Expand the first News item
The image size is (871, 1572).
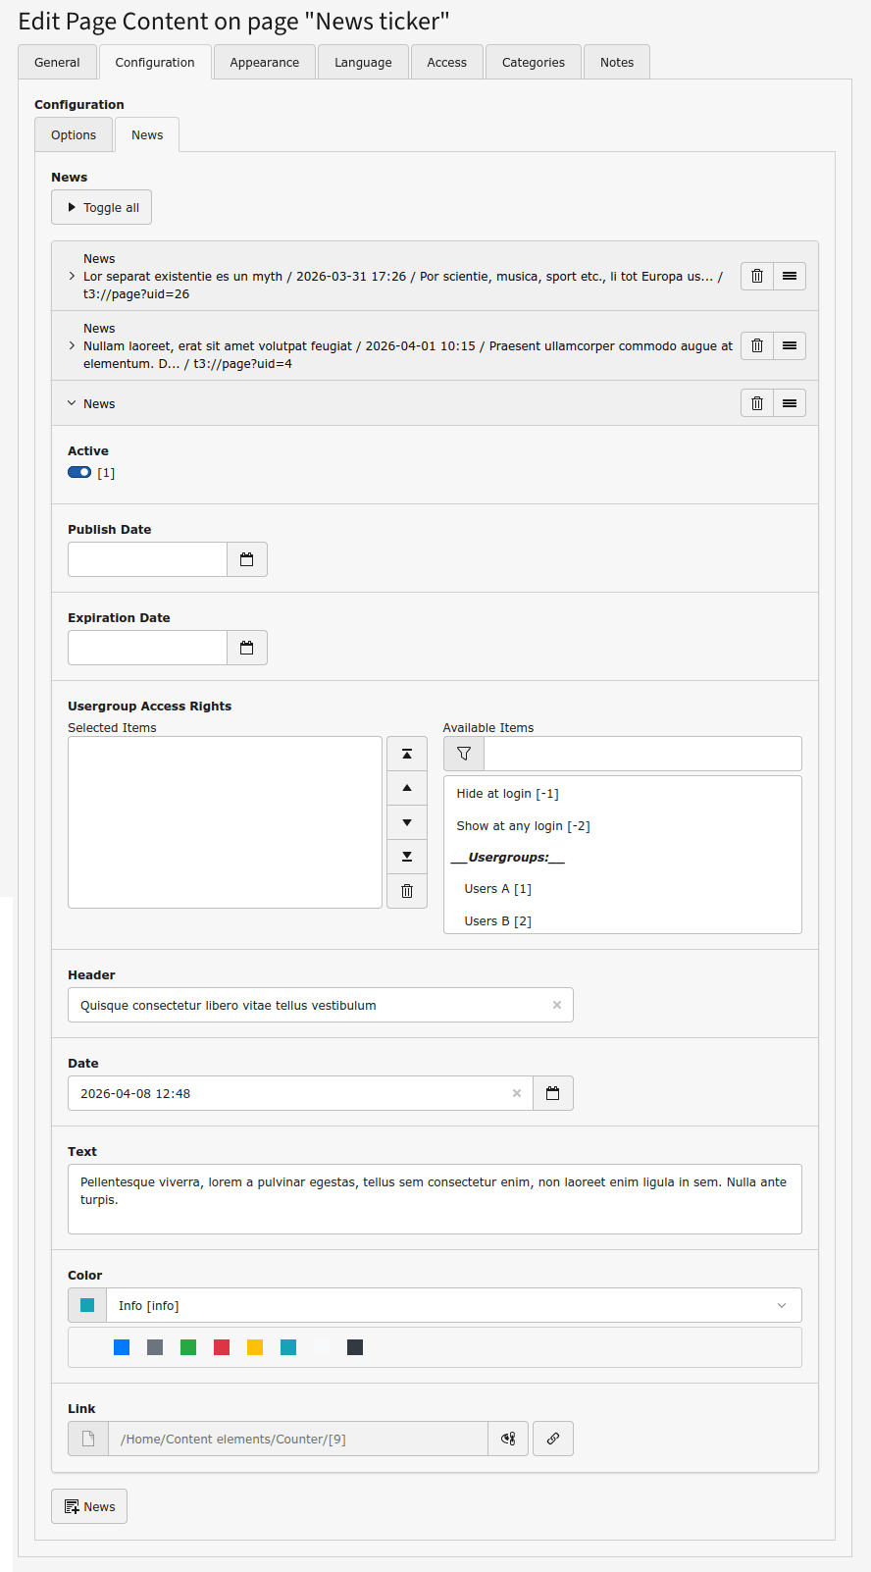click(73, 277)
